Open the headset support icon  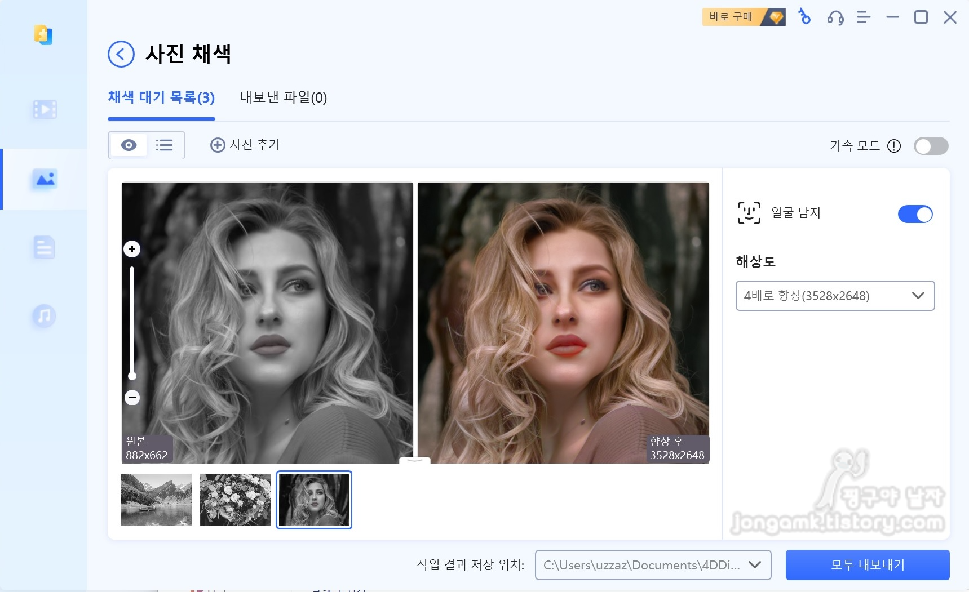[835, 18]
